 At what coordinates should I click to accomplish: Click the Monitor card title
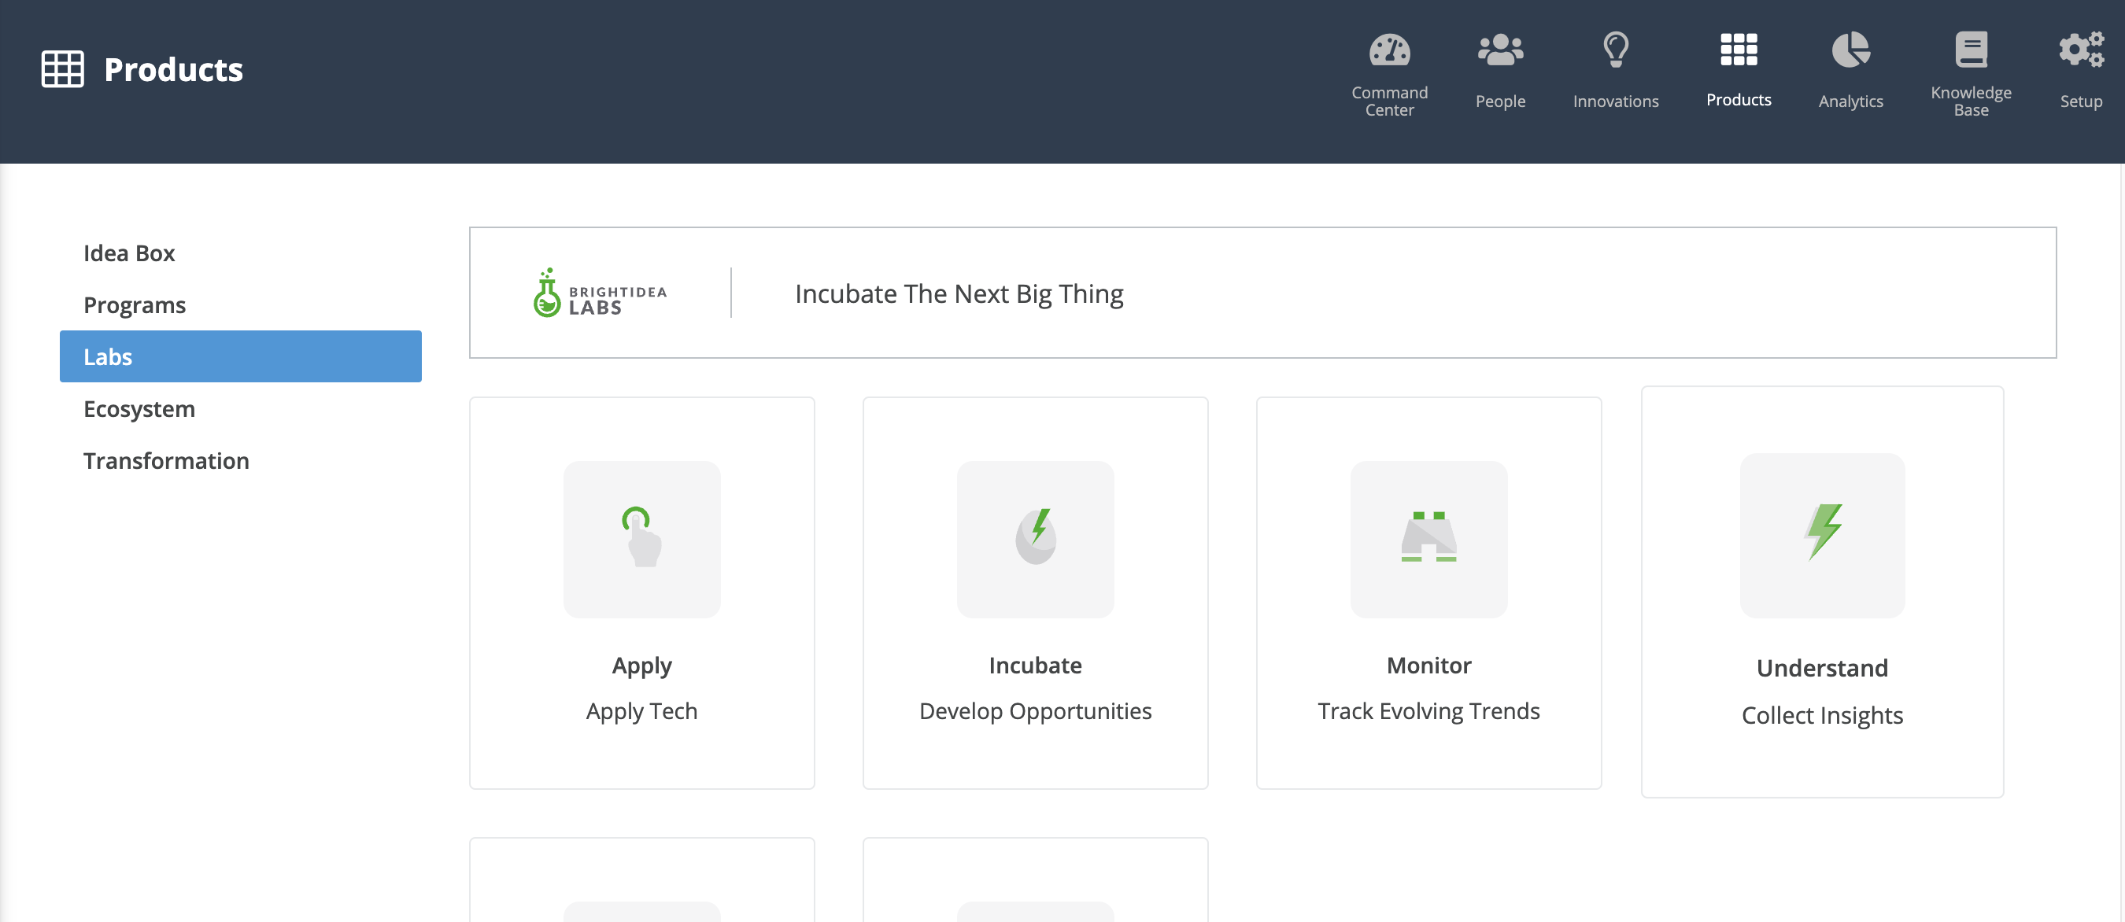point(1428,665)
